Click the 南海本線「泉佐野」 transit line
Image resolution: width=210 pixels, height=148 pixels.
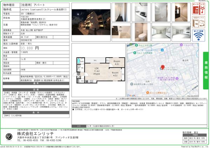33,22
